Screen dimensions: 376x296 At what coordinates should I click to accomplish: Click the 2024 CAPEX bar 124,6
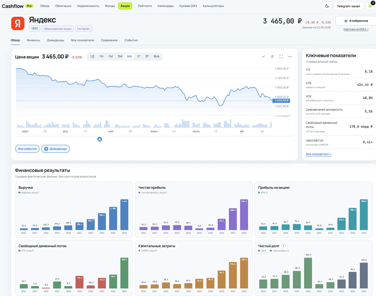point(233,275)
